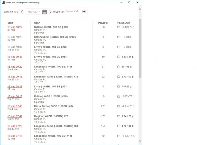
Task: Click the vertical scrollbar down arrow
Action: coord(140,141)
